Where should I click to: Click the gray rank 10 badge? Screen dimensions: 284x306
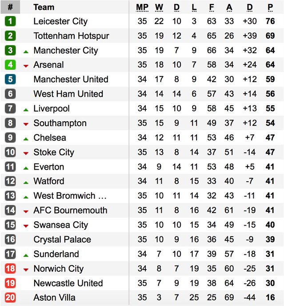coord(10,152)
